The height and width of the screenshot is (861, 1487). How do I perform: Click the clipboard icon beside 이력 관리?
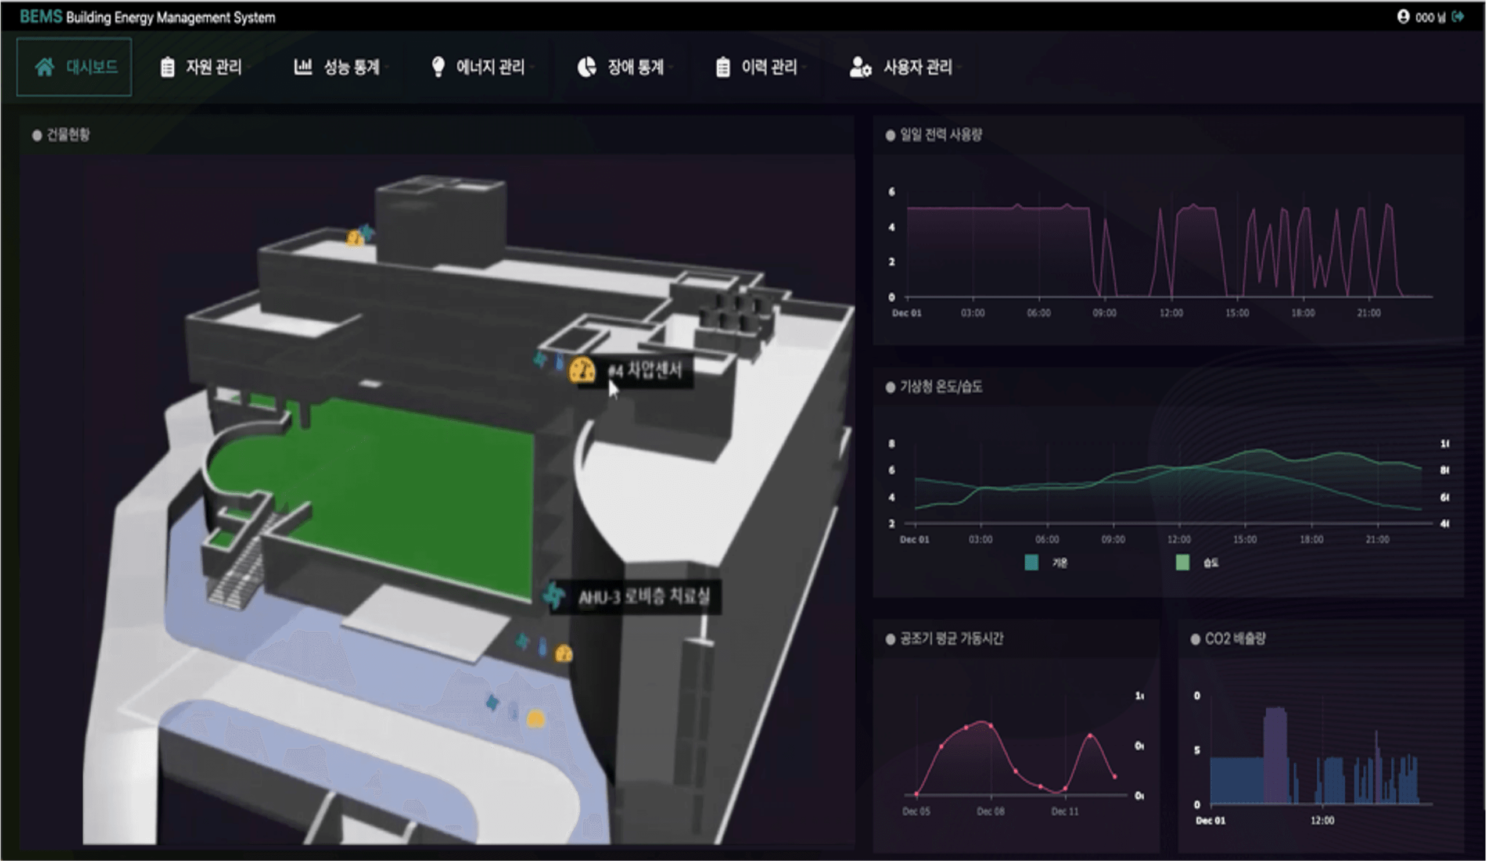[x=723, y=67]
